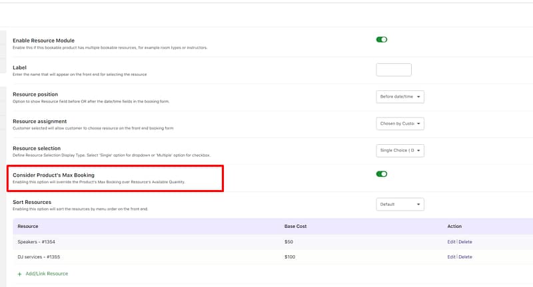533x287 pixels.
Task: Disable the Consider Product's Max Booking toggle
Action: [x=382, y=174]
